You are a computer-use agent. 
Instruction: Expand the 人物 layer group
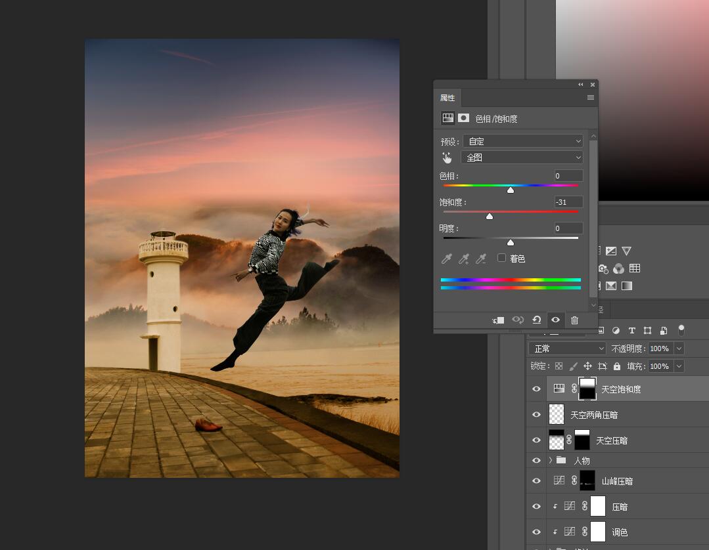pyautogui.click(x=550, y=460)
